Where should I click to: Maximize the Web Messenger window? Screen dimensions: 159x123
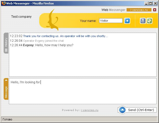151,3
